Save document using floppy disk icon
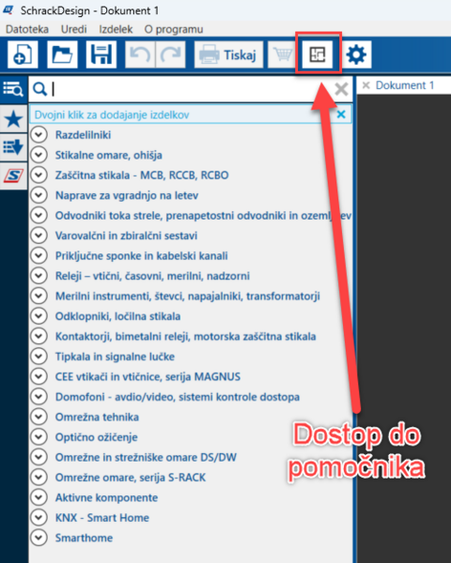451x563 pixels. click(101, 54)
